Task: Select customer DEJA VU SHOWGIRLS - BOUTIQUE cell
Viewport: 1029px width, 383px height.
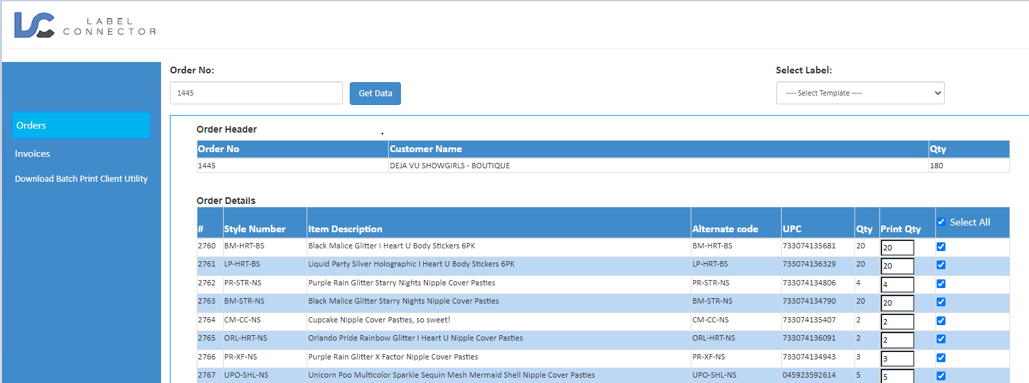Action: pyautogui.click(x=449, y=166)
